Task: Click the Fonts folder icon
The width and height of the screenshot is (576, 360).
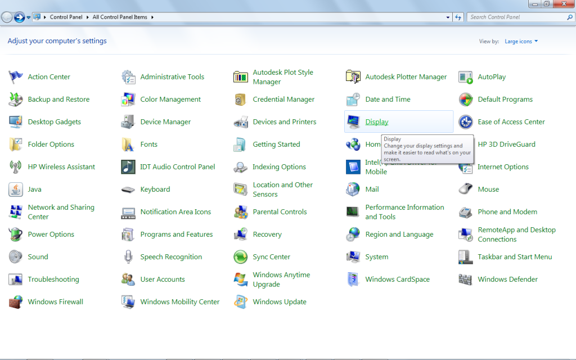Action: click(128, 145)
